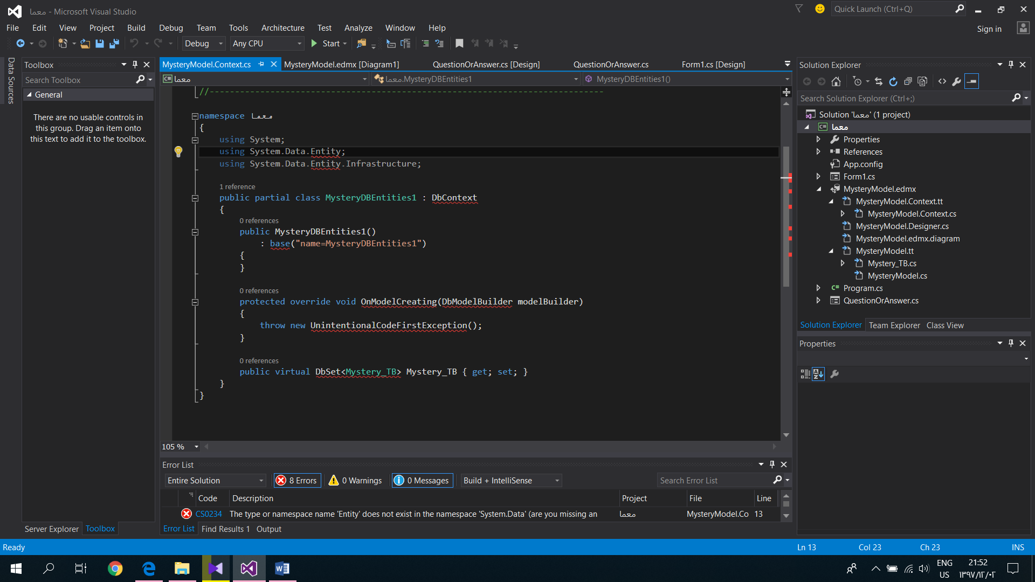
Task: Toggle the 0 Warnings filter
Action: 356,480
